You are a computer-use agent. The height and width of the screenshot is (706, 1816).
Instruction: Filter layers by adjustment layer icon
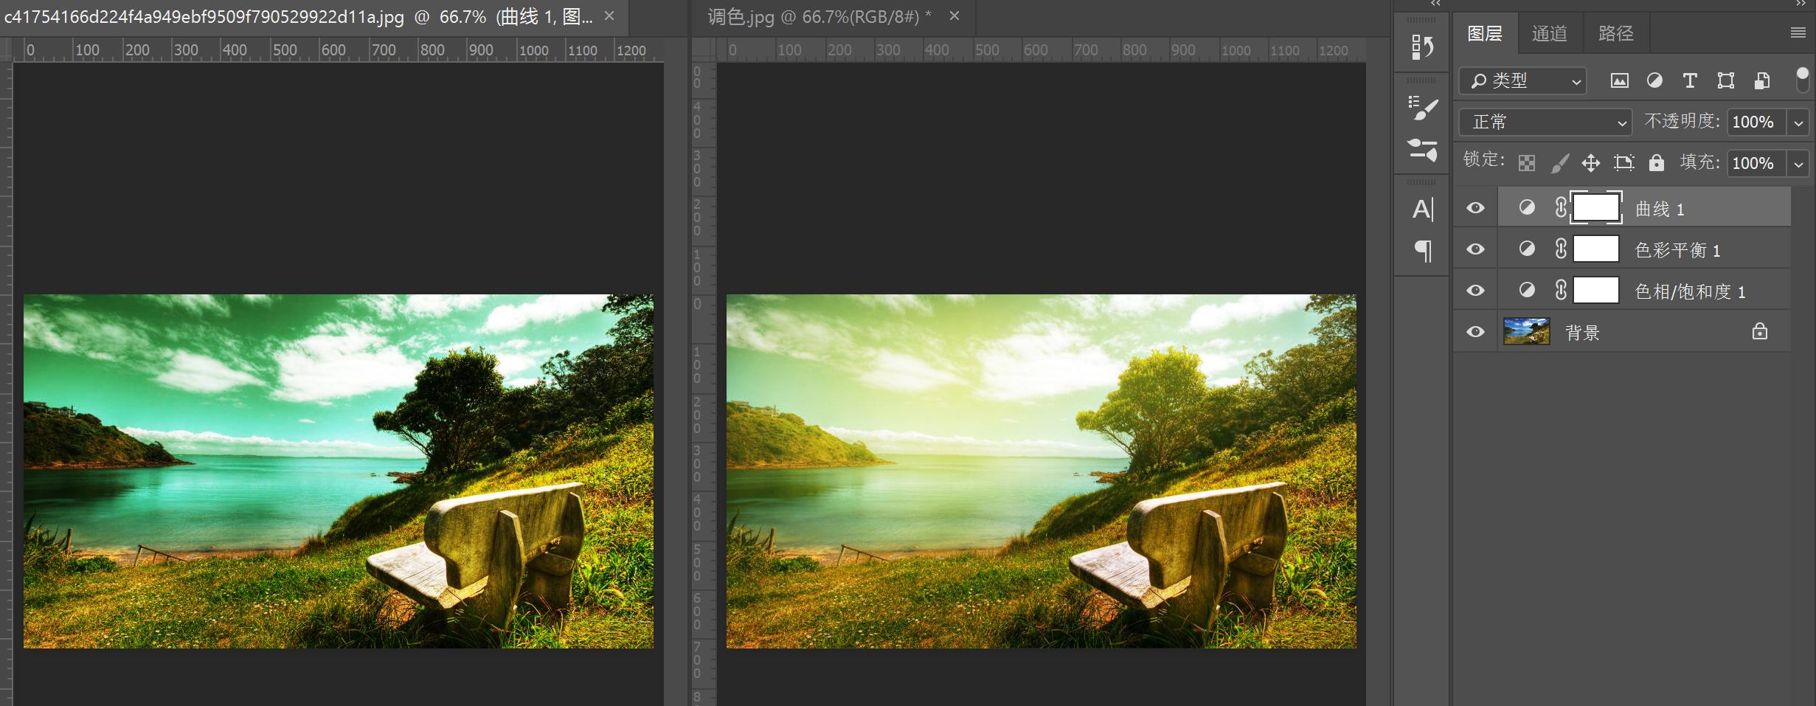[1654, 81]
